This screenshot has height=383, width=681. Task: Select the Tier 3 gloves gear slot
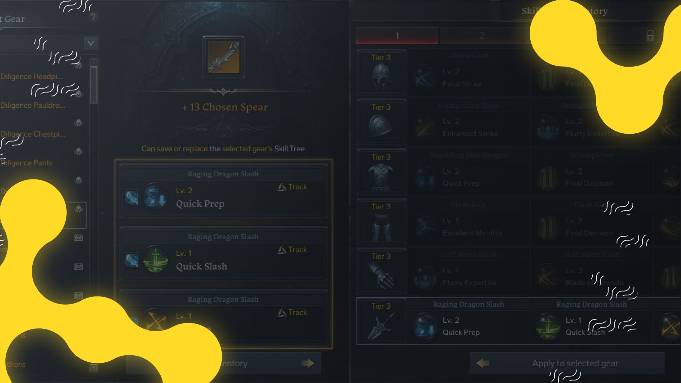pos(381,271)
